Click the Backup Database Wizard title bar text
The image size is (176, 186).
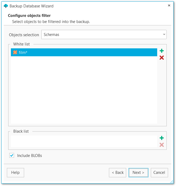[x=32, y=6]
